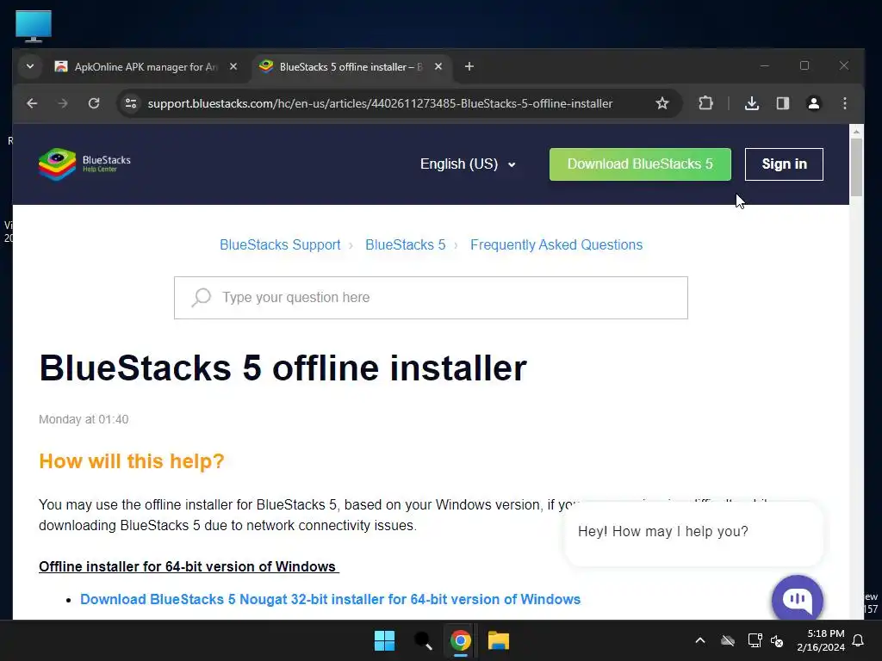Open Windows taskbar search
Viewport: 882px width, 661px height.
click(422, 640)
